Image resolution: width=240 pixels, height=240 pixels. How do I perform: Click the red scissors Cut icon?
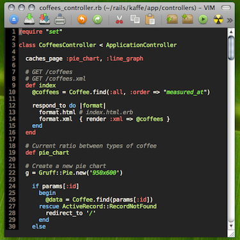click(119, 19)
